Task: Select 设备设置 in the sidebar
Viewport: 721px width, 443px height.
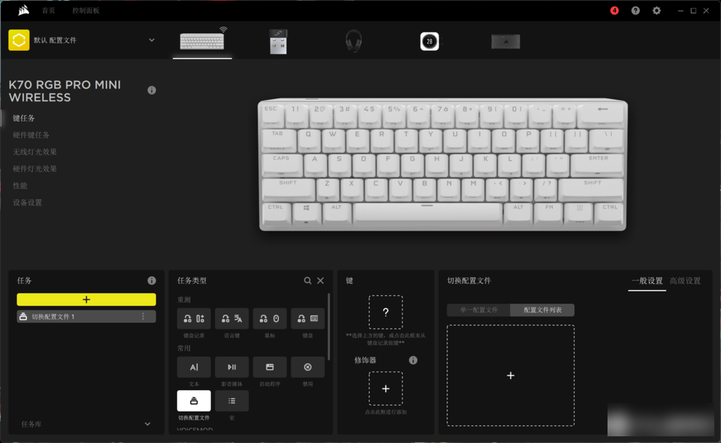Action: (x=27, y=202)
